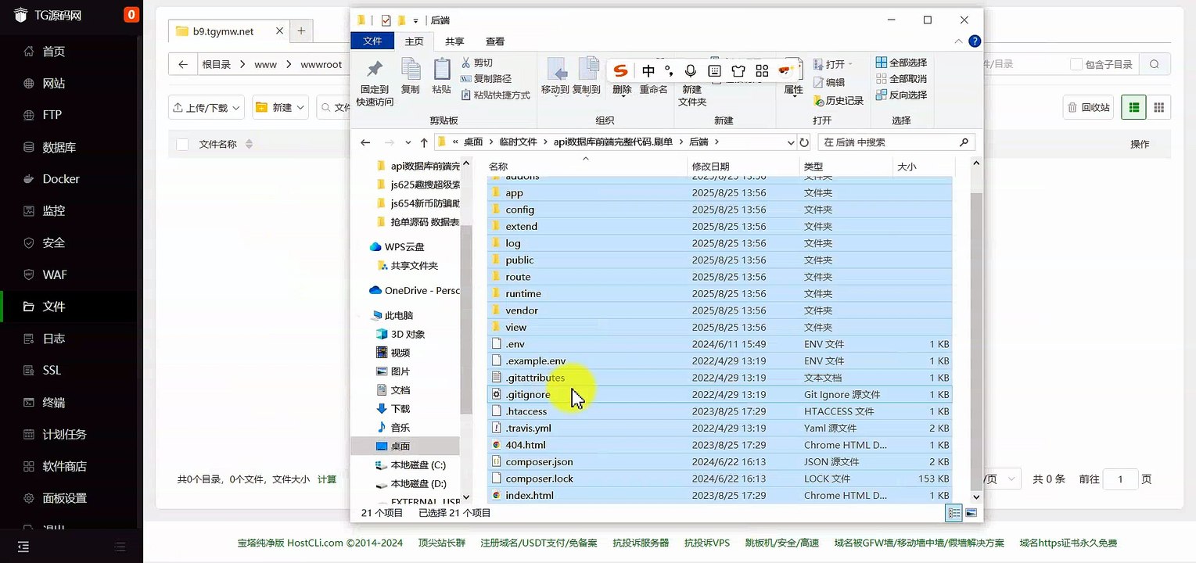The width and height of the screenshot is (1196, 563).
Task: Click the Explorer back arrow
Action: click(x=365, y=142)
